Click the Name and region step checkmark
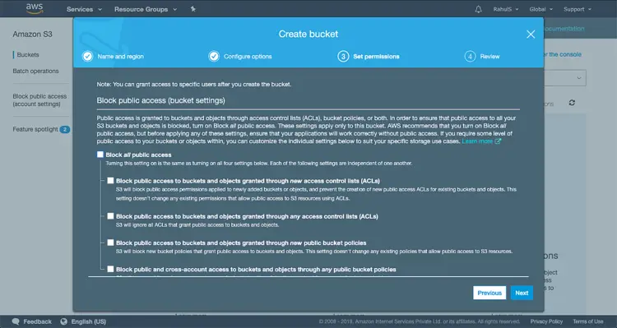Image resolution: width=617 pixels, height=328 pixels. (87, 56)
